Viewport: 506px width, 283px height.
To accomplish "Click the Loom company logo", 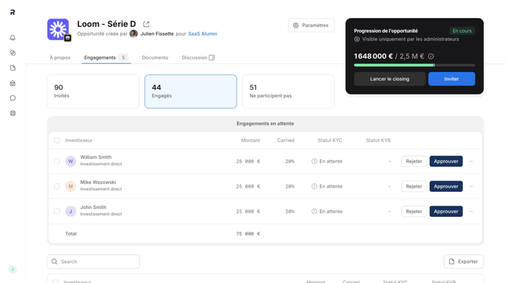I will [x=58, y=29].
